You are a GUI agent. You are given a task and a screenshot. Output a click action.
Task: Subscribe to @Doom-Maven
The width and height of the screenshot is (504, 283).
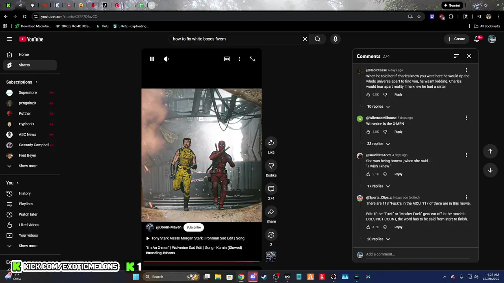(x=194, y=227)
